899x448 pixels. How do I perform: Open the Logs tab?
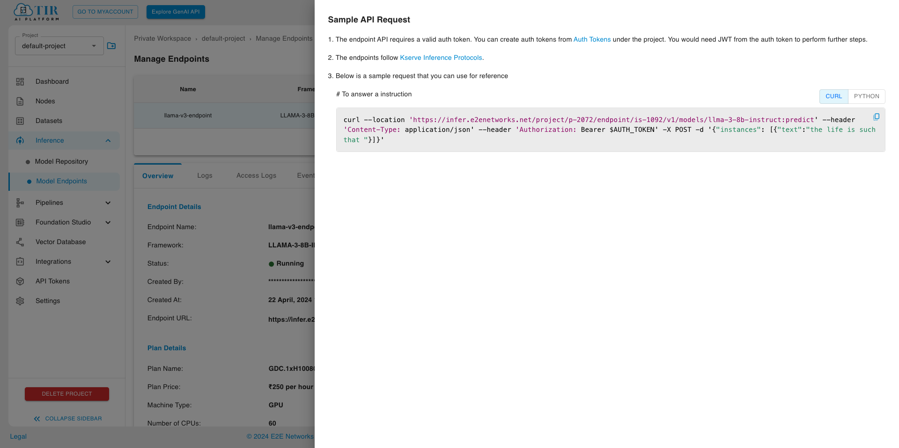pyautogui.click(x=205, y=175)
